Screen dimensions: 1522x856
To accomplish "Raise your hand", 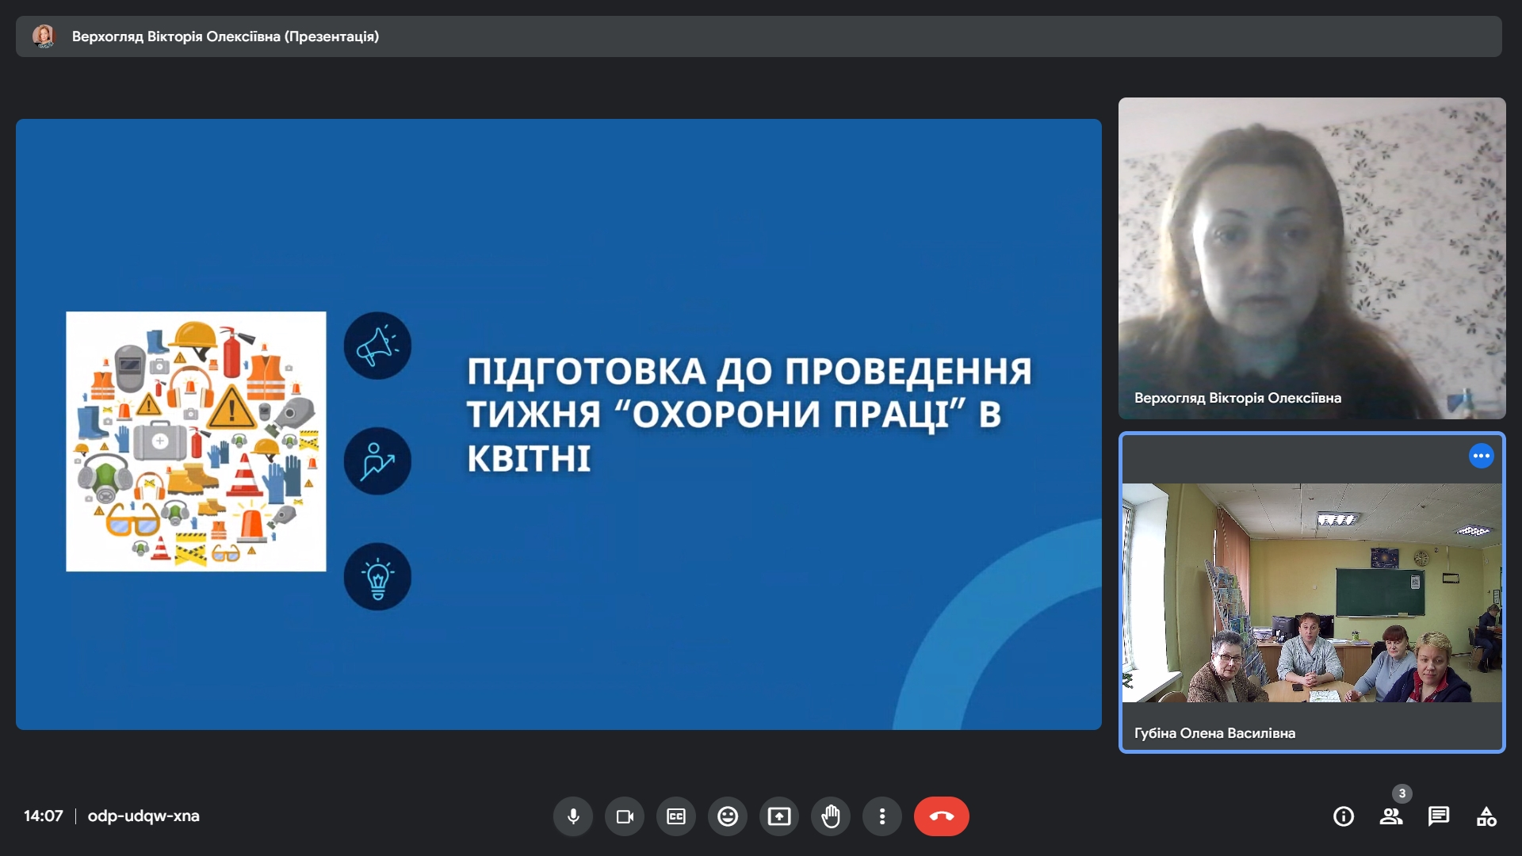I will (831, 816).
